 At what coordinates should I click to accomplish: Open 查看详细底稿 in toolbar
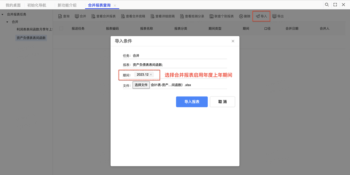[x=162, y=16]
